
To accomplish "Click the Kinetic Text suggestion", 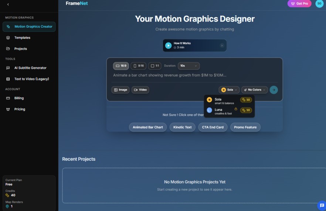I will click(183, 127).
